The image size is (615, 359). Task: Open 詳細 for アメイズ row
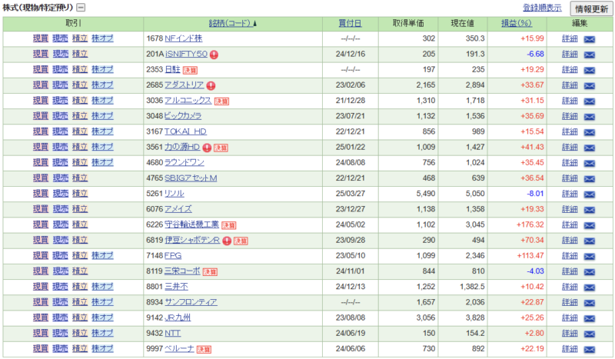tap(570, 209)
